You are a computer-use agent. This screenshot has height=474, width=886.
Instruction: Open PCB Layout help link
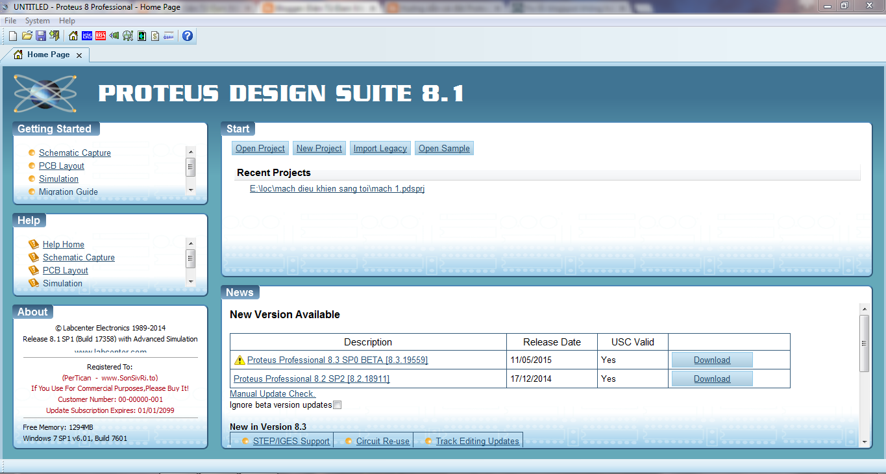(66, 270)
